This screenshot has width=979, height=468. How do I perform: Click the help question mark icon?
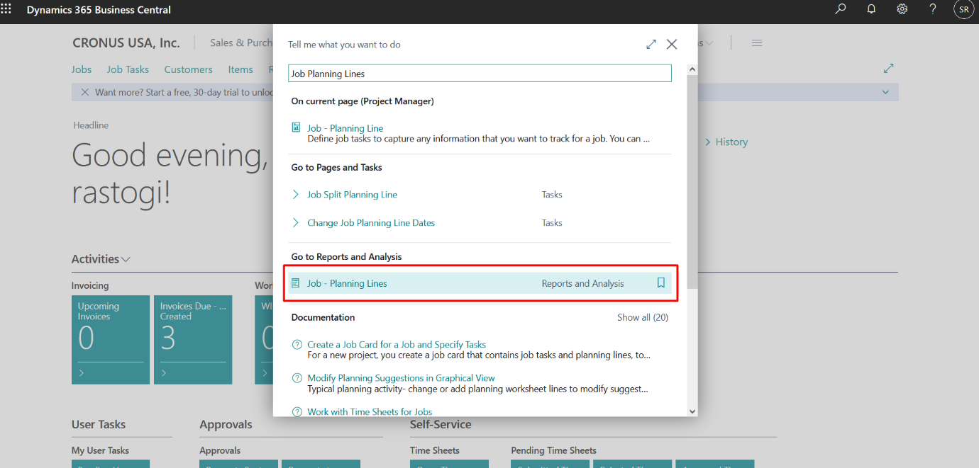(933, 10)
